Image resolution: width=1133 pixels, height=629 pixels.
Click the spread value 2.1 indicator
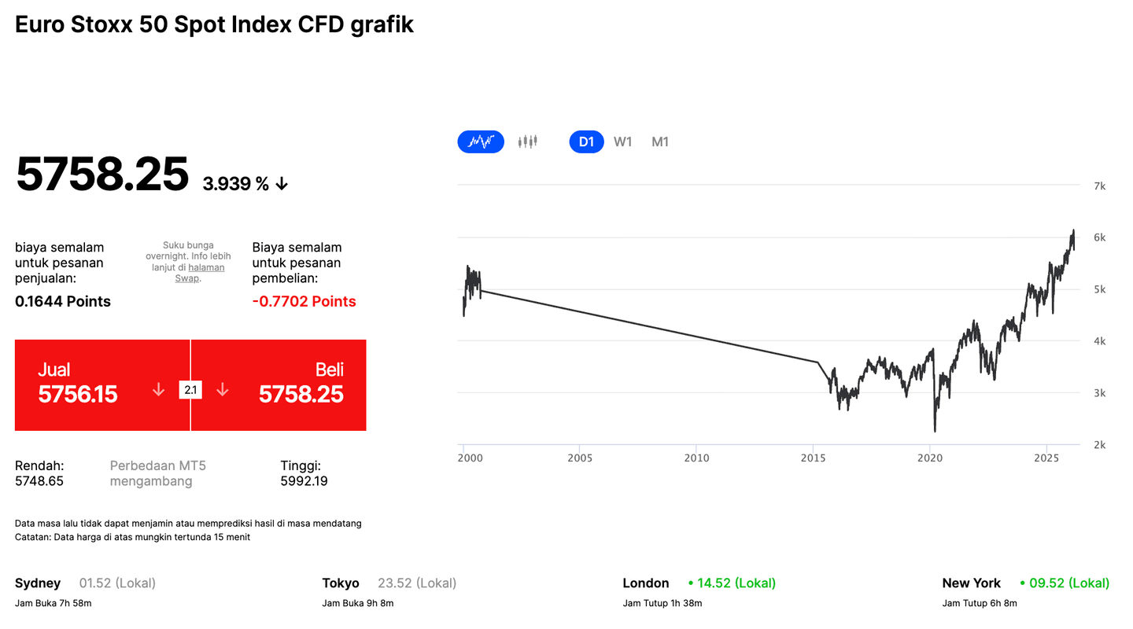190,388
